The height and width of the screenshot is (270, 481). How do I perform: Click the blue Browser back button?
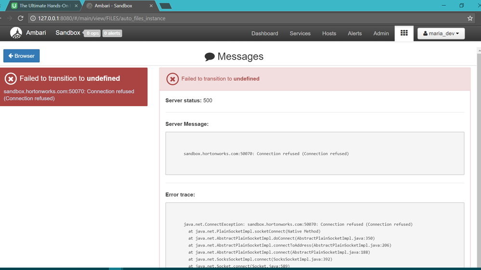tap(22, 56)
